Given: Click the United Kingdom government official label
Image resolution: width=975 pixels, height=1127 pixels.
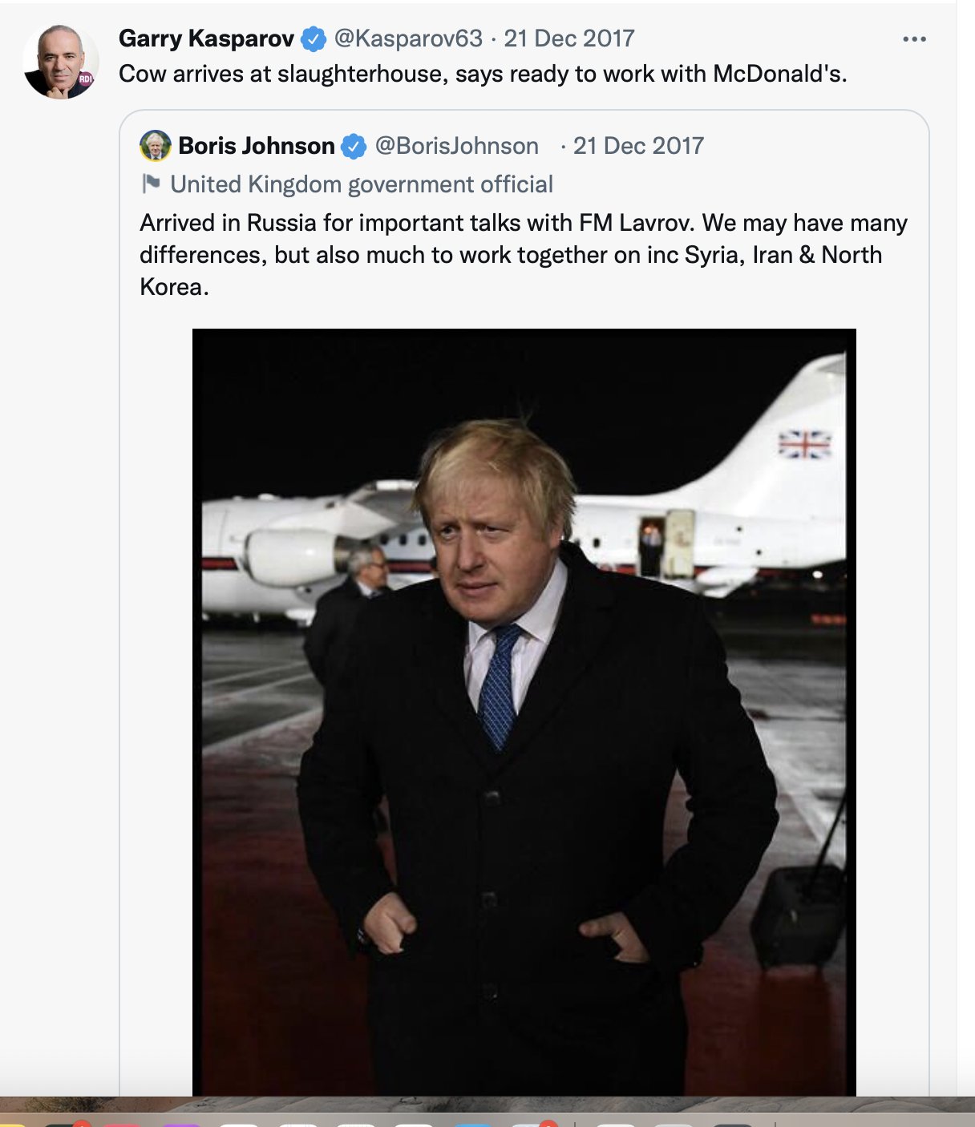Looking at the screenshot, I should click(362, 184).
